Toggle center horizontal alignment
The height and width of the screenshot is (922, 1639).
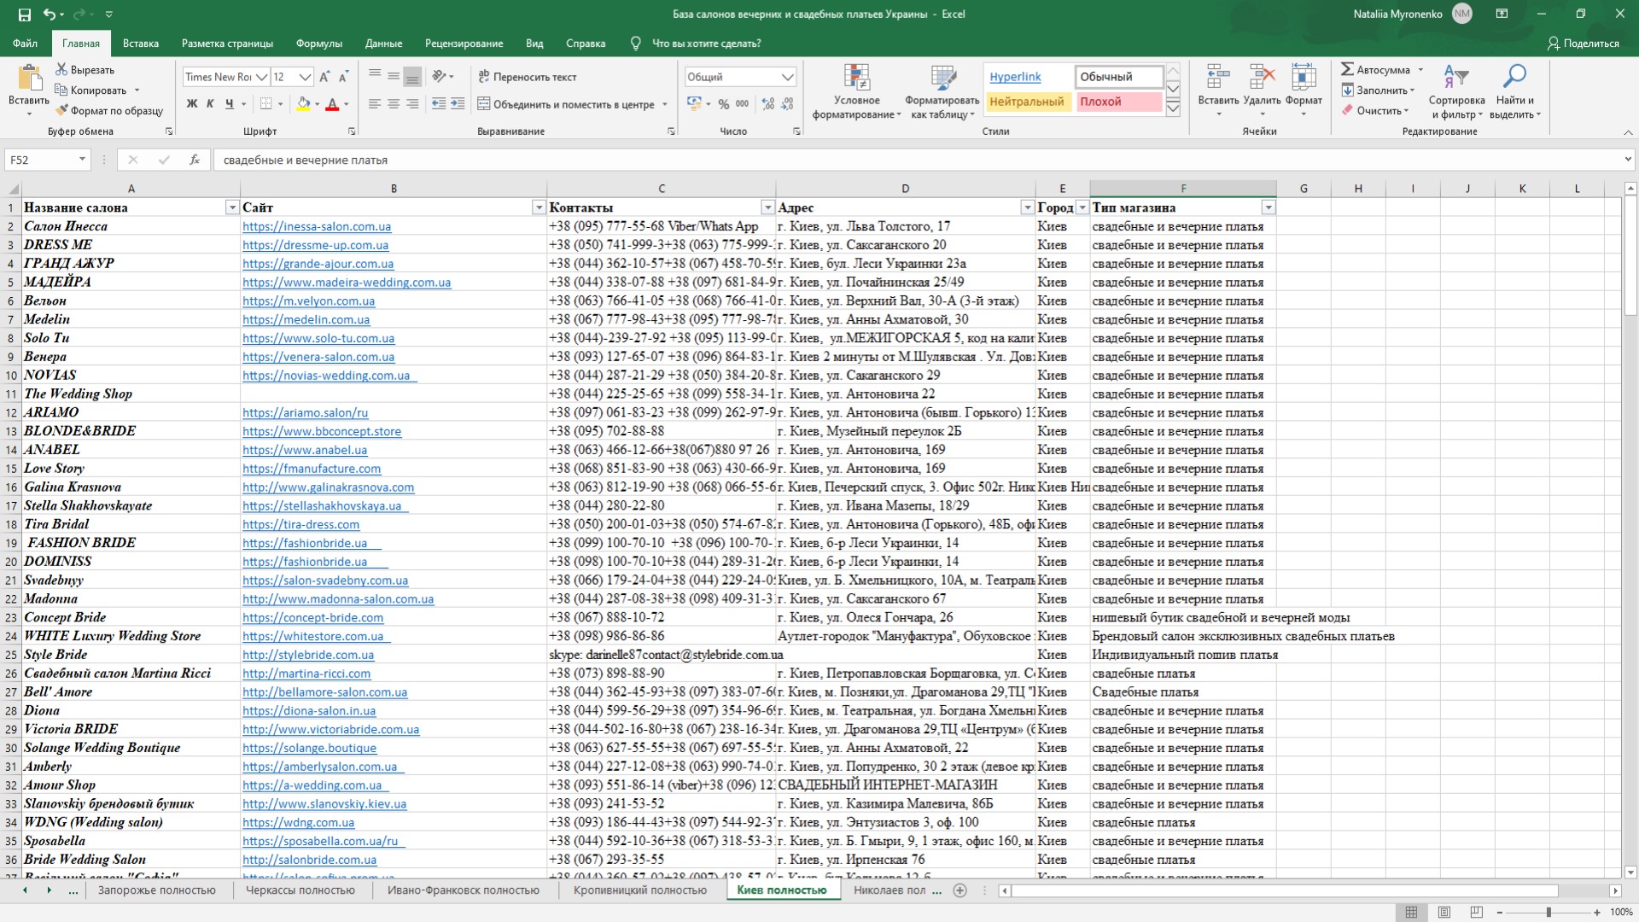(x=394, y=104)
